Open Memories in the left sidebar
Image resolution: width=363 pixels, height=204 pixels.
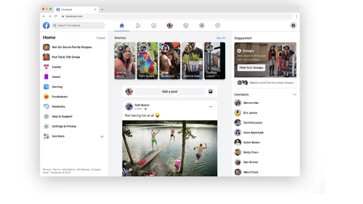point(54,107)
